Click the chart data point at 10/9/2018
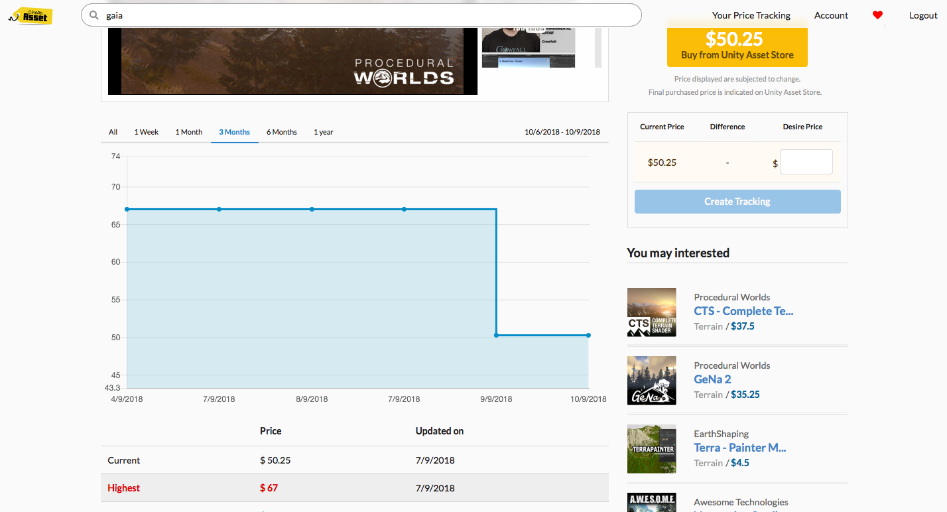947x512 pixels. pyautogui.click(x=588, y=335)
